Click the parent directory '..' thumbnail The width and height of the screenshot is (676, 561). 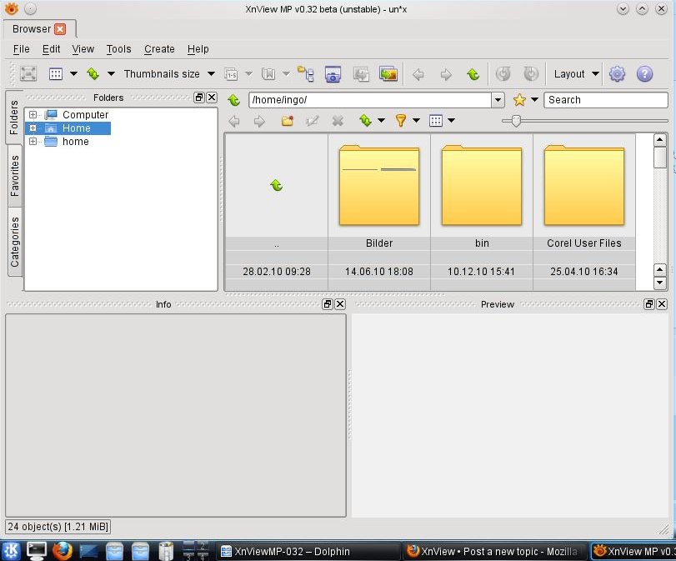click(277, 185)
